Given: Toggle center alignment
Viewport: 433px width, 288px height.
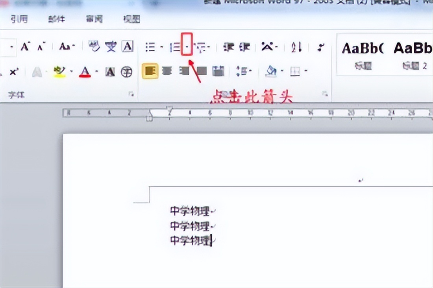Looking at the screenshot, I should coord(167,71).
